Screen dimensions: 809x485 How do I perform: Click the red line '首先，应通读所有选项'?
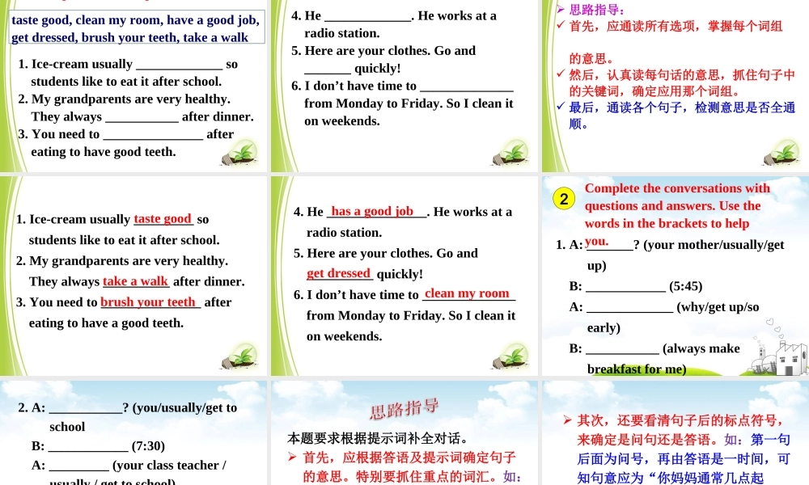click(676, 26)
